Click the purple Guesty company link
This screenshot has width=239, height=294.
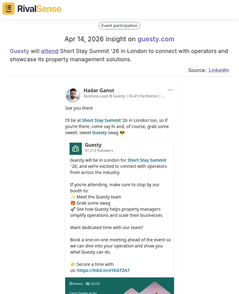pyautogui.click(x=19, y=51)
